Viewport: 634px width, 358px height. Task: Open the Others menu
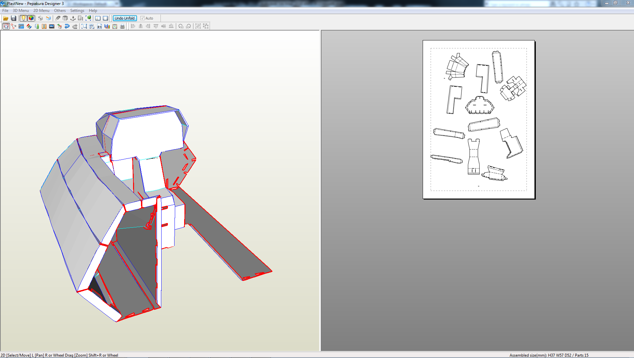(60, 10)
